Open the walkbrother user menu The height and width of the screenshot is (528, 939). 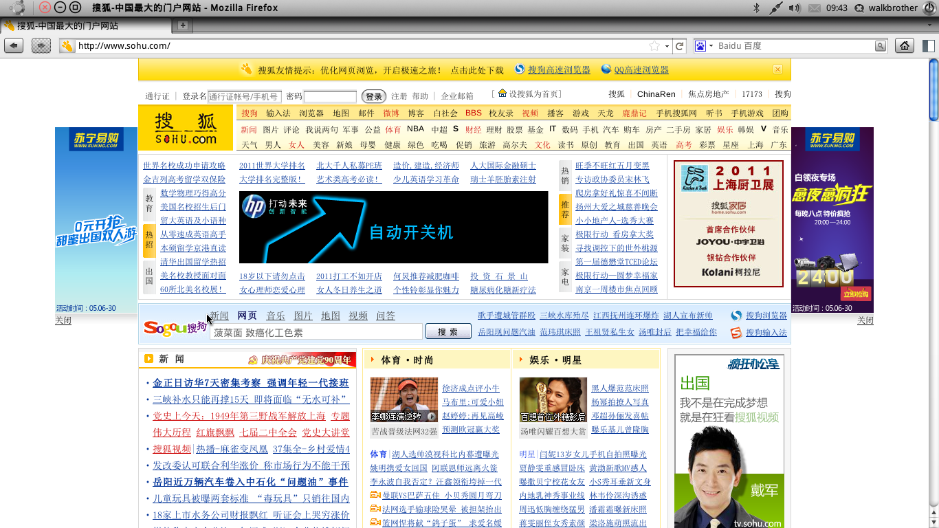tap(892, 8)
